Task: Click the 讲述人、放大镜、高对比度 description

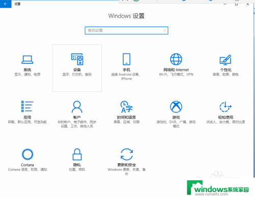Action: pyautogui.click(x=225, y=122)
